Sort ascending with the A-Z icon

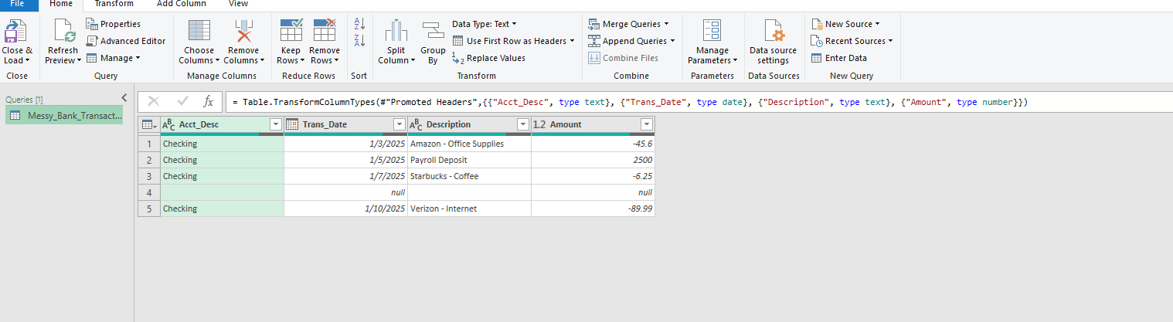click(x=359, y=25)
